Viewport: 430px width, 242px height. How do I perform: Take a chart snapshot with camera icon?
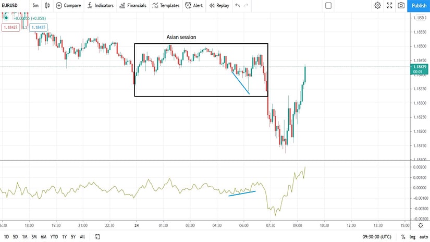point(401,6)
